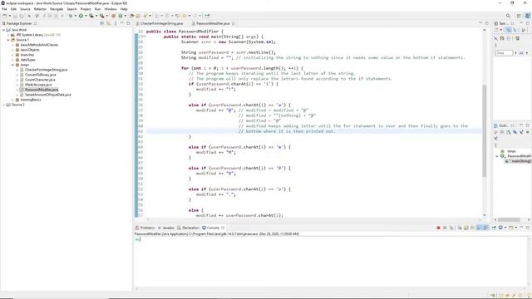Expand the trainingBasics package
This screenshot has height=299, width=532.
[12, 100]
